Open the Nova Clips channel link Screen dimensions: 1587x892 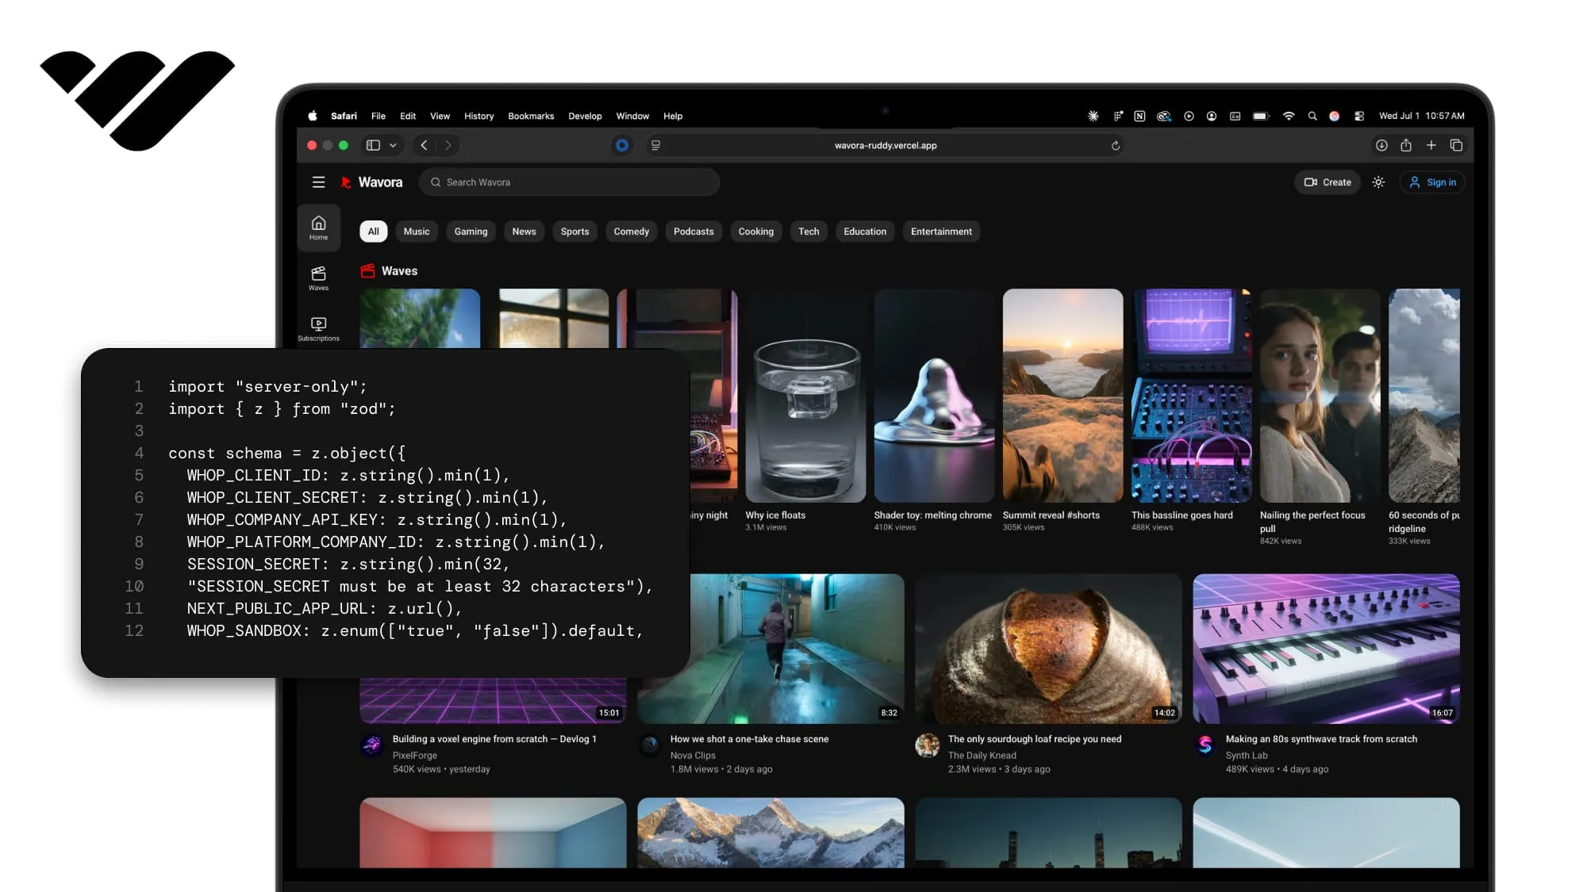693,756
